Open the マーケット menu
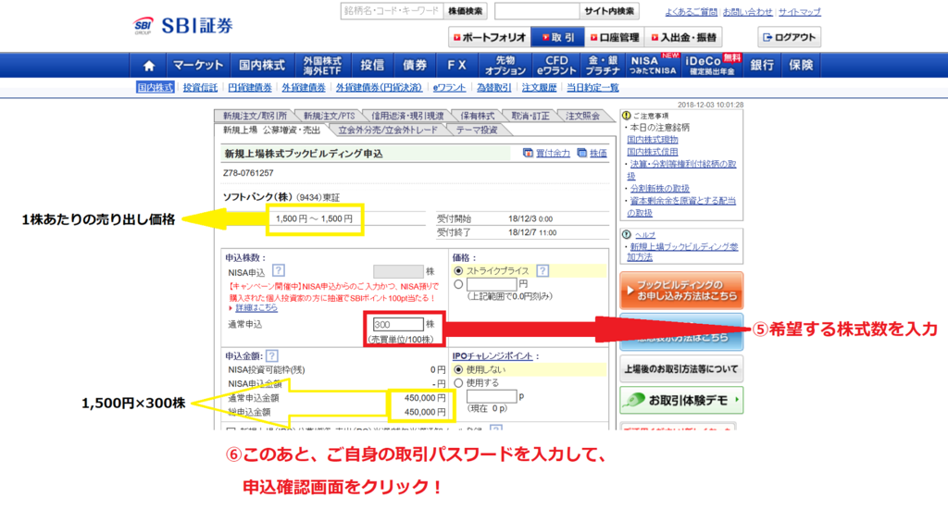The image size is (948, 510). [198, 66]
